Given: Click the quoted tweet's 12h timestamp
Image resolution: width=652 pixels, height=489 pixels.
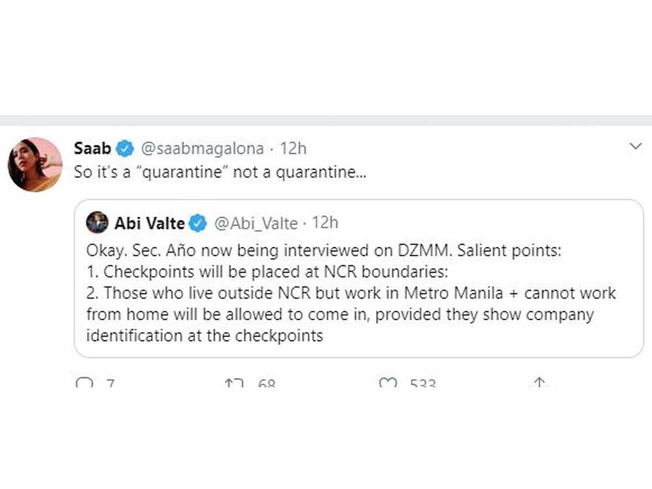Looking at the screenshot, I should click(325, 223).
